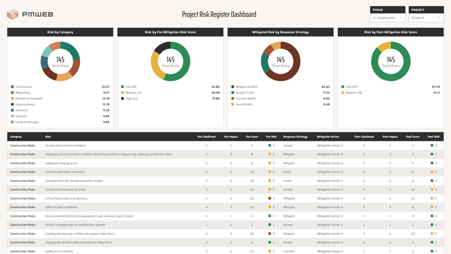The width and height of the screenshot is (451, 254).
Task: Select the Adequate staging areas risk
Action: 61,163
